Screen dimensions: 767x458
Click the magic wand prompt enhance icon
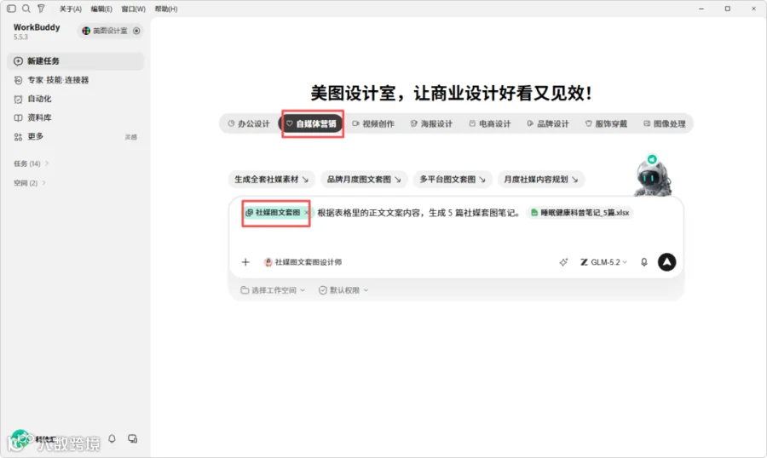tap(563, 262)
